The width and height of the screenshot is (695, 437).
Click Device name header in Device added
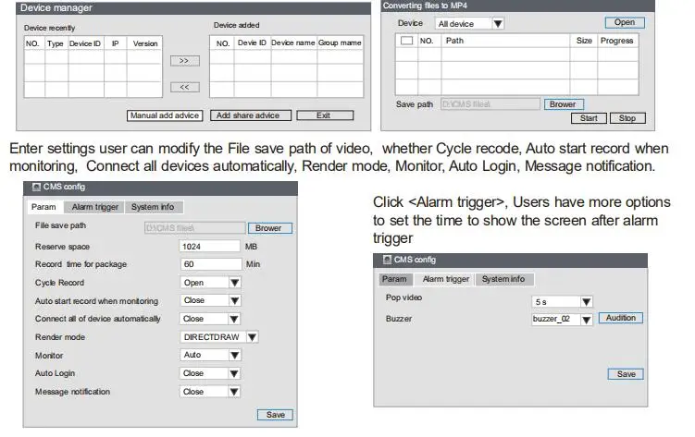tap(293, 42)
